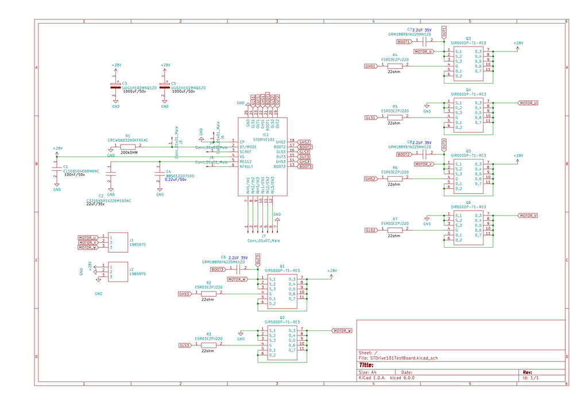Select MOSFET Q5 SIR500DP-T1-RE3 body

469,176
